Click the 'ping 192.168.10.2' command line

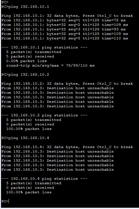(x=25, y=75)
